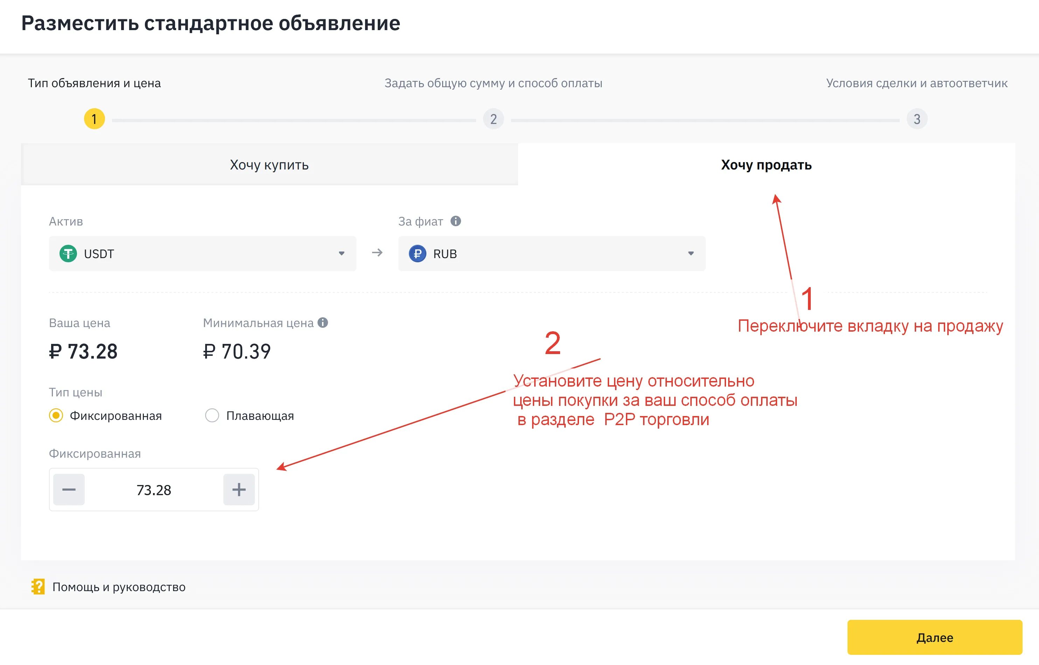1039x665 pixels.
Task: Click the USDT Tether coin icon
Action: pyautogui.click(x=68, y=254)
